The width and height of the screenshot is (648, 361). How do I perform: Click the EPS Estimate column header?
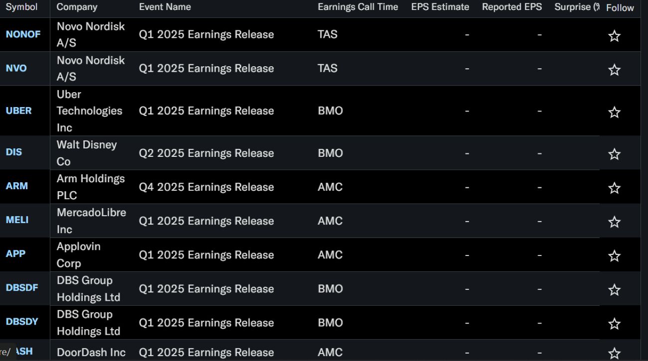(x=440, y=7)
